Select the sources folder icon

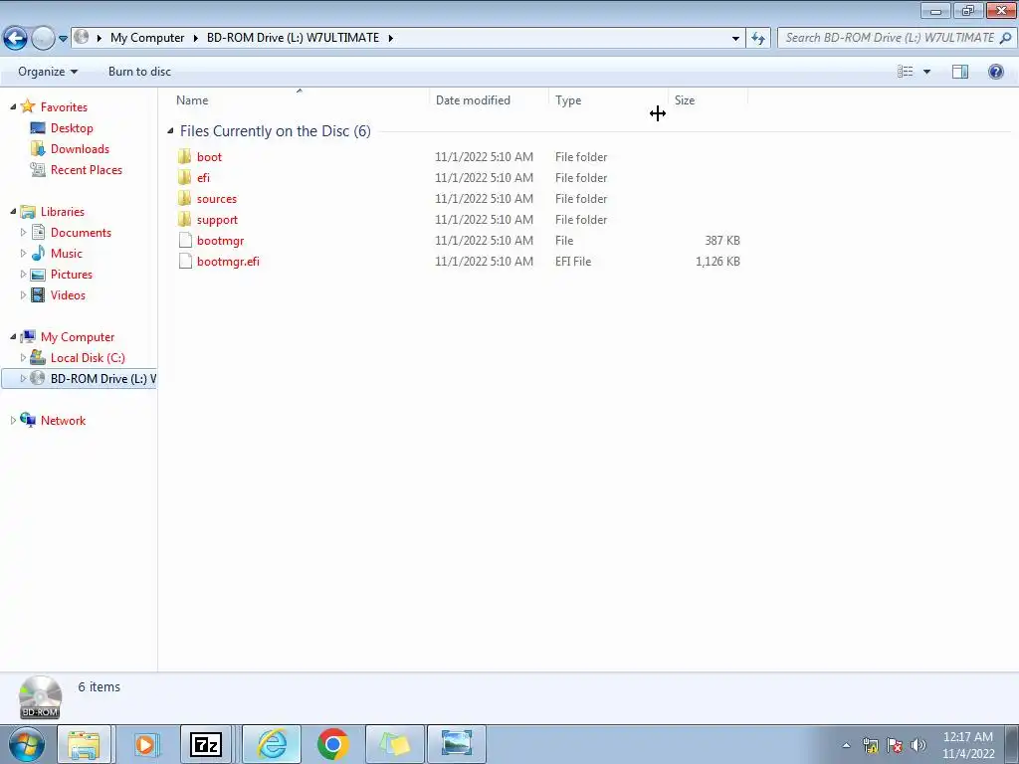(x=185, y=198)
